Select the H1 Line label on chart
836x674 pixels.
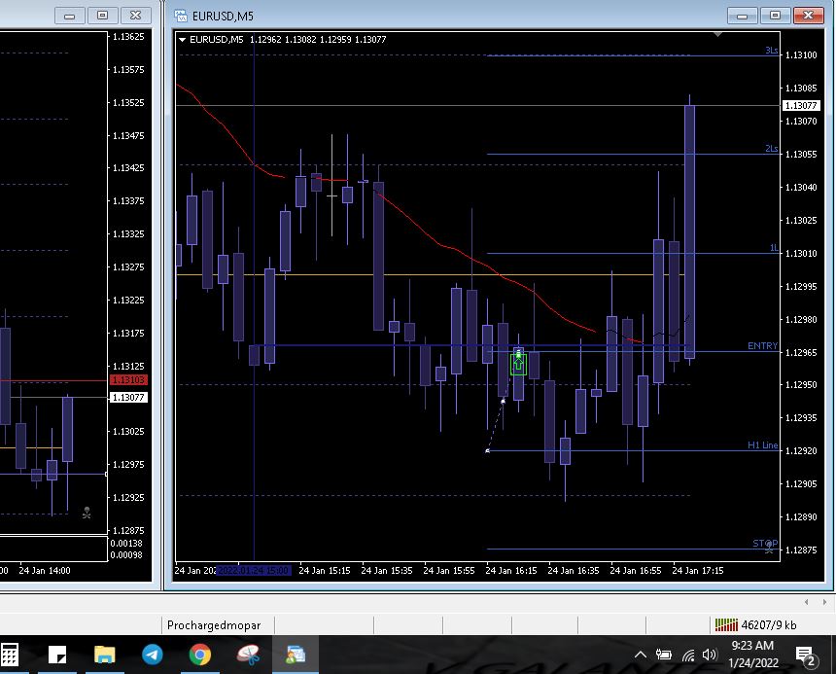(762, 445)
